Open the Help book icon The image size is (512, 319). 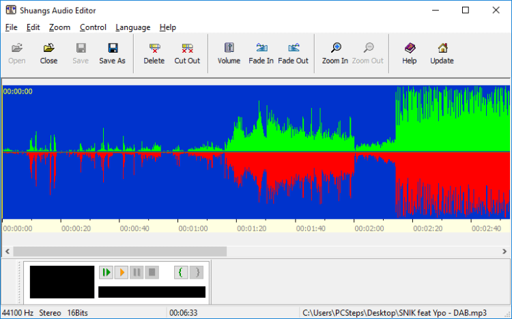(410, 48)
